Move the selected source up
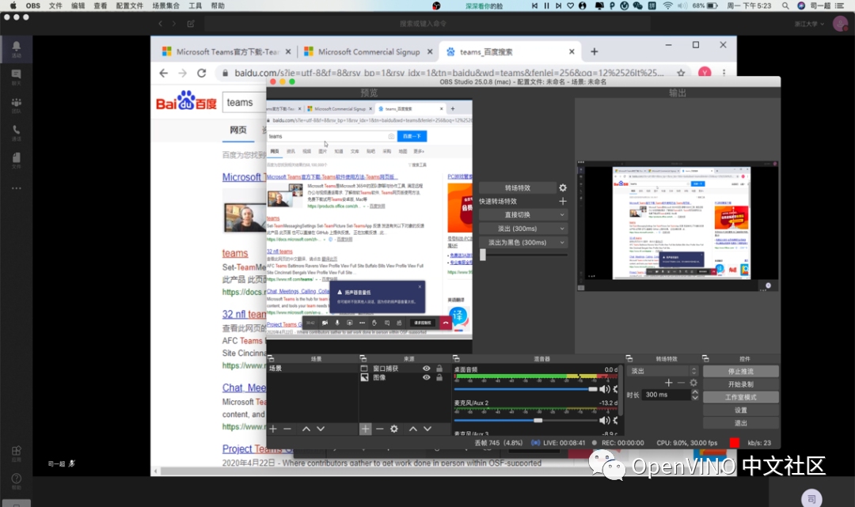This screenshot has height=507, width=855. (413, 429)
